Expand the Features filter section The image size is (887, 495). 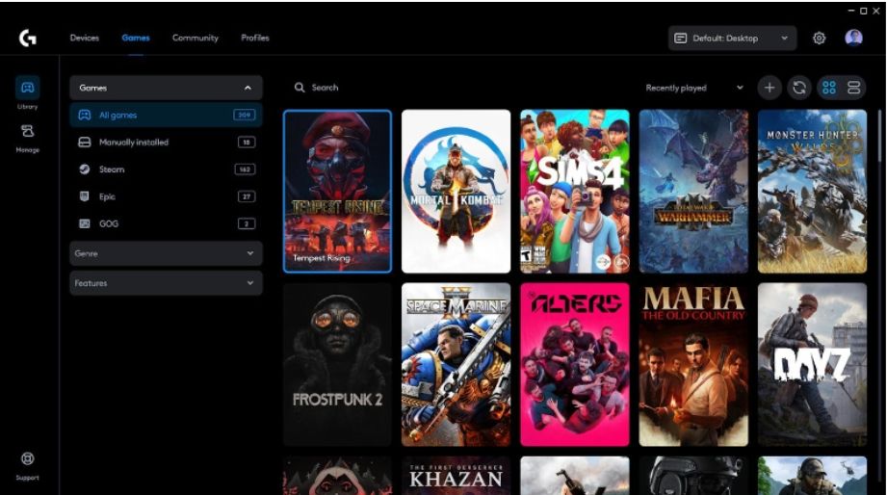pyautogui.click(x=166, y=283)
